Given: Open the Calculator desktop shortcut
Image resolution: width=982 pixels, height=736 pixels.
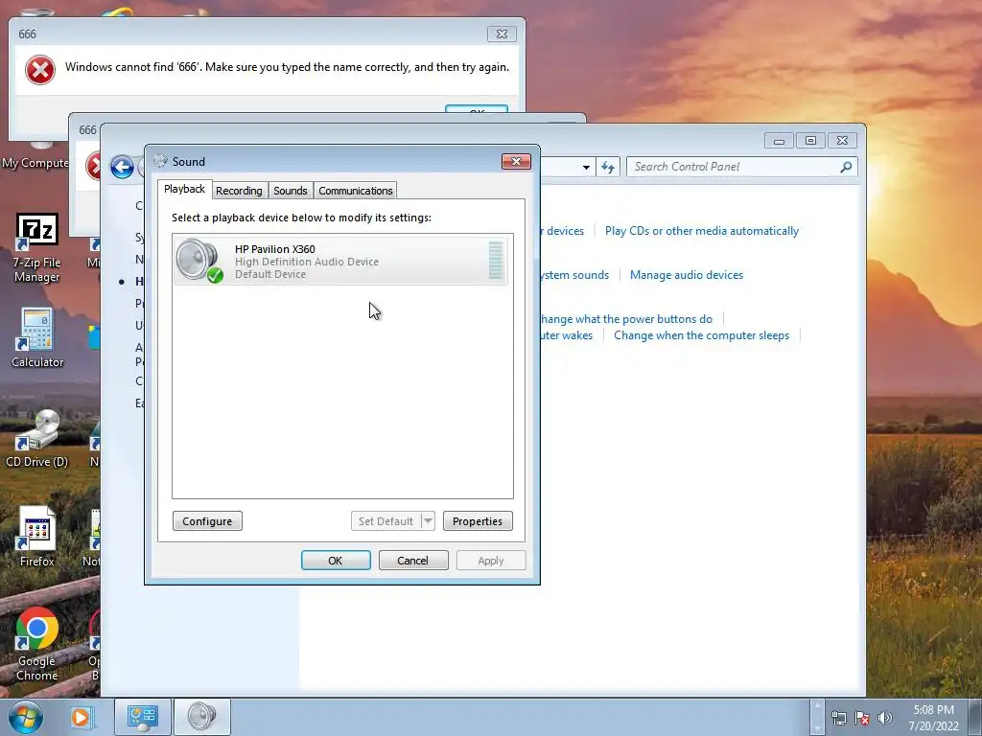Looking at the screenshot, I should (37, 338).
